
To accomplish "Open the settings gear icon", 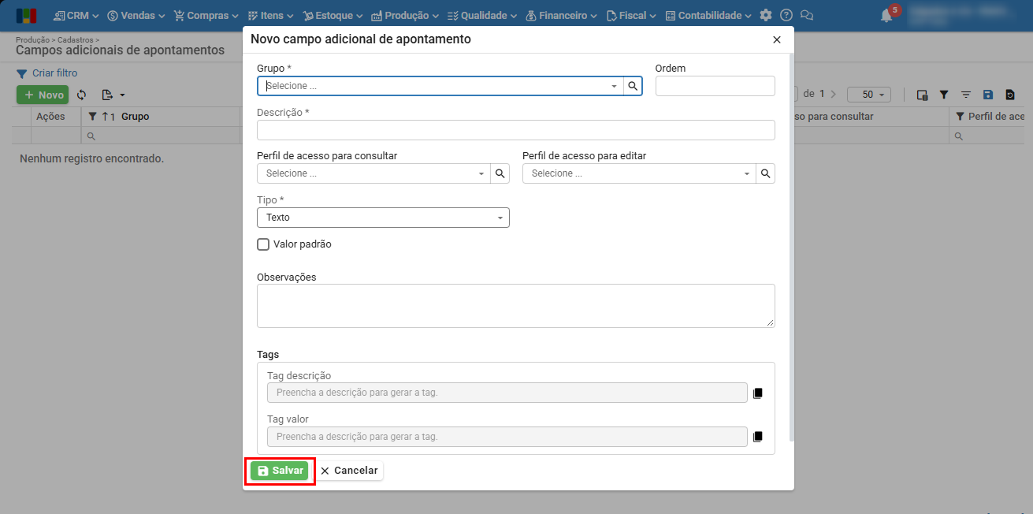I will click(766, 16).
